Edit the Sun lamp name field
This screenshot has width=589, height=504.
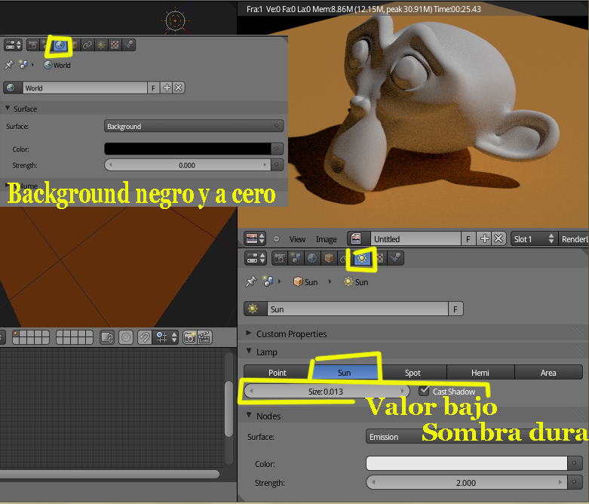tap(358, 309)
